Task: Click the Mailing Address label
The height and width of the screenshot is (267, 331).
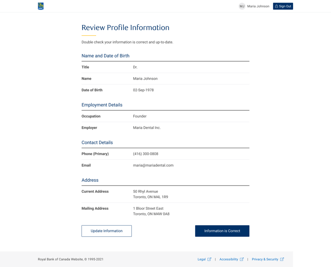Action: pos(95,208)
